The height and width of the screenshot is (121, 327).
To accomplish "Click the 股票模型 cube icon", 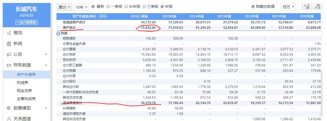I will pos(8,108).
